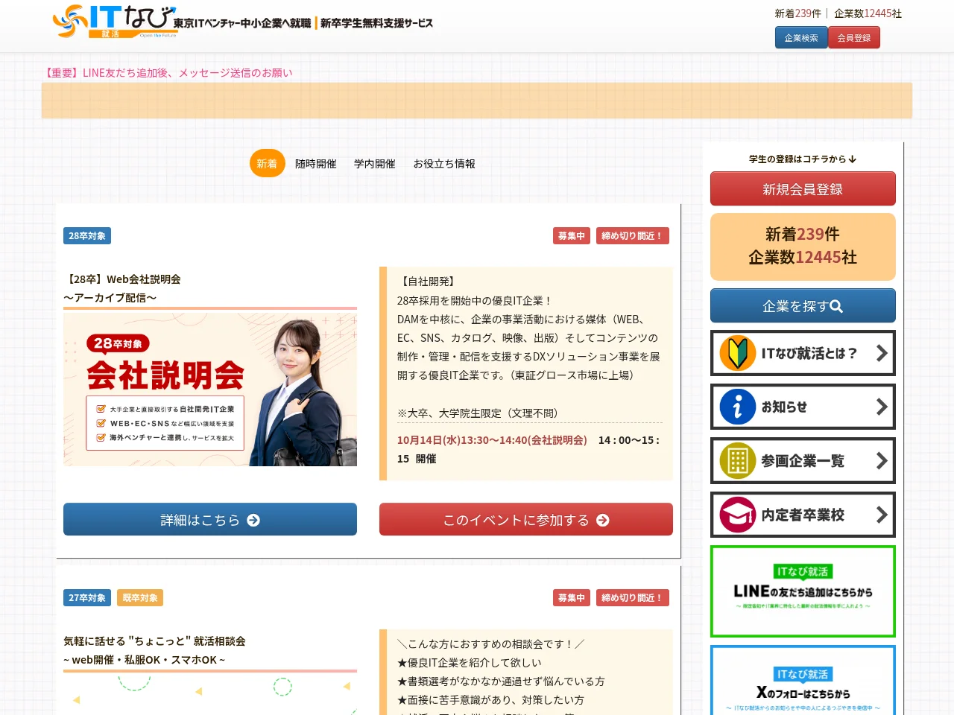Click the header 新着239件 count text
This screenshot has height=715, width=954.
tap(797, 13)
